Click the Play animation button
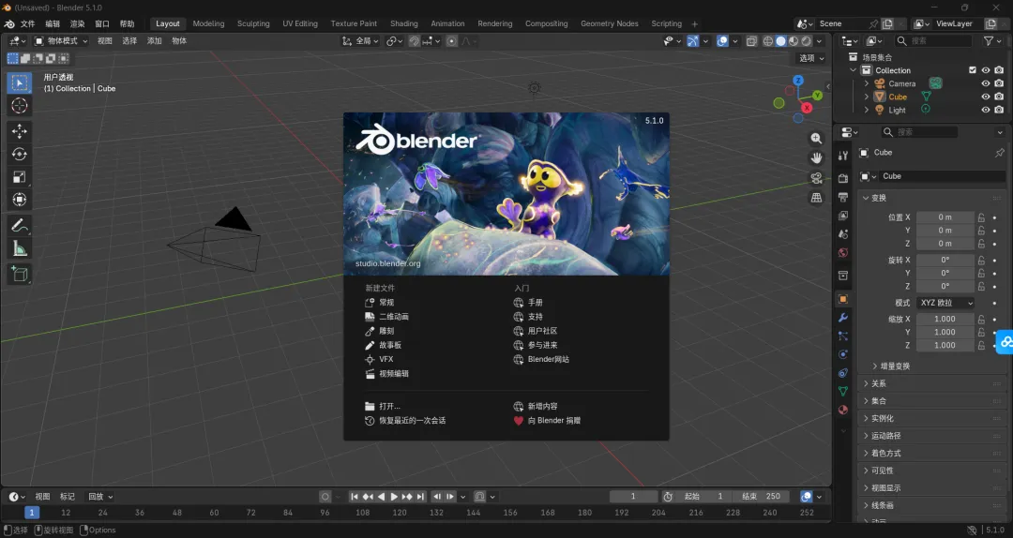The width and height of the screenshot is (1013, 538). click(x=393, y=497)
